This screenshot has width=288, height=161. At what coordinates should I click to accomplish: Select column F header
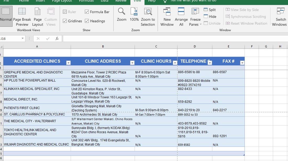252,47
